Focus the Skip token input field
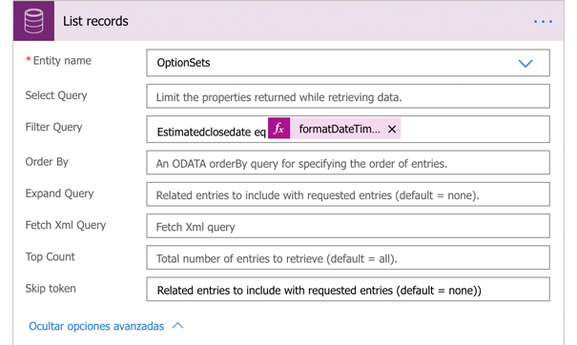 click(348, 290)
